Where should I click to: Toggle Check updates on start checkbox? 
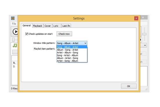click(27, 34)
